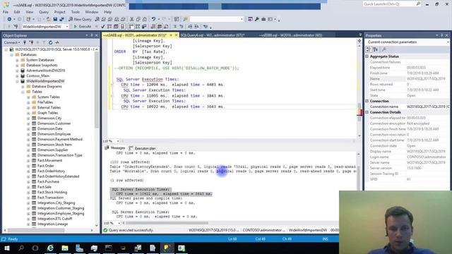Image resolution: width=452 pixels, height=254 pixels.
Task: Click the Parse checkmark icon
Action: click(x=102, y=27)
